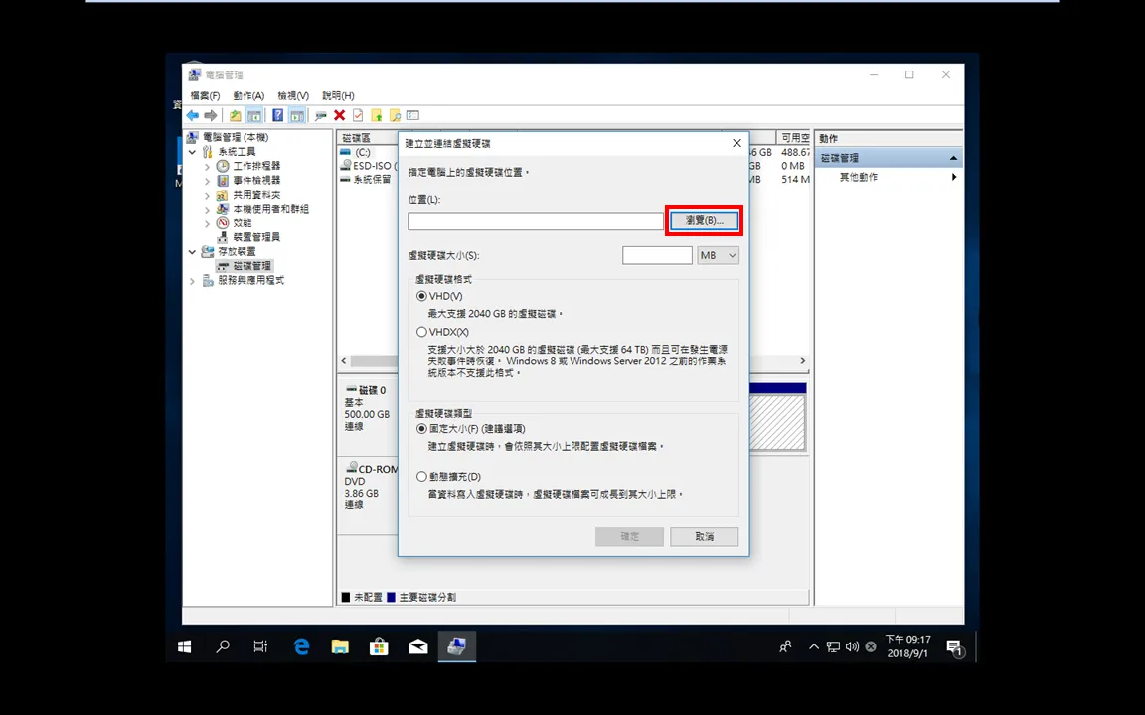Image resolution: width=1145 pixels, height=715 pixels.
Task: Click the 位置(L) path input field
Action: (x=536, y=221)
